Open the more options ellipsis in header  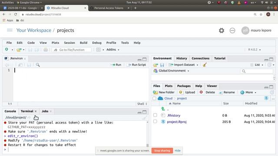click(x=232, y=30)
